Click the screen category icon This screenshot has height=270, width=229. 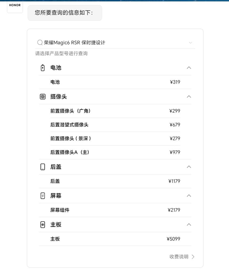(x=43, y=196)
